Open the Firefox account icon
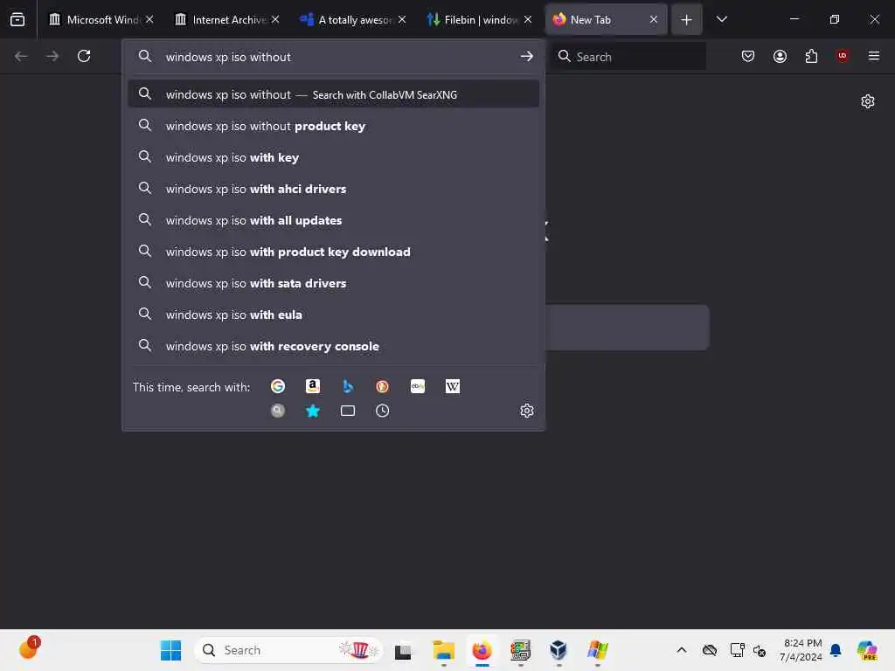Viewport: 895px width, 671px height. [x=780, y=56]
